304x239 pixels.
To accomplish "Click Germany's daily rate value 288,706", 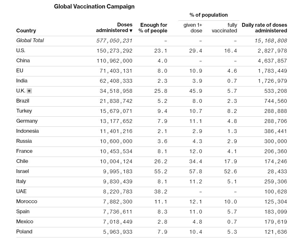I will tap(276, 121).
